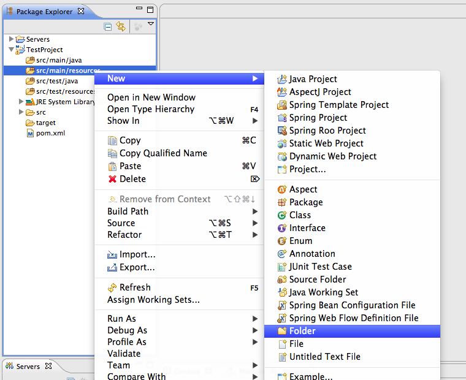
Task: Click the red Delete X icon
Action: (112, 179)
